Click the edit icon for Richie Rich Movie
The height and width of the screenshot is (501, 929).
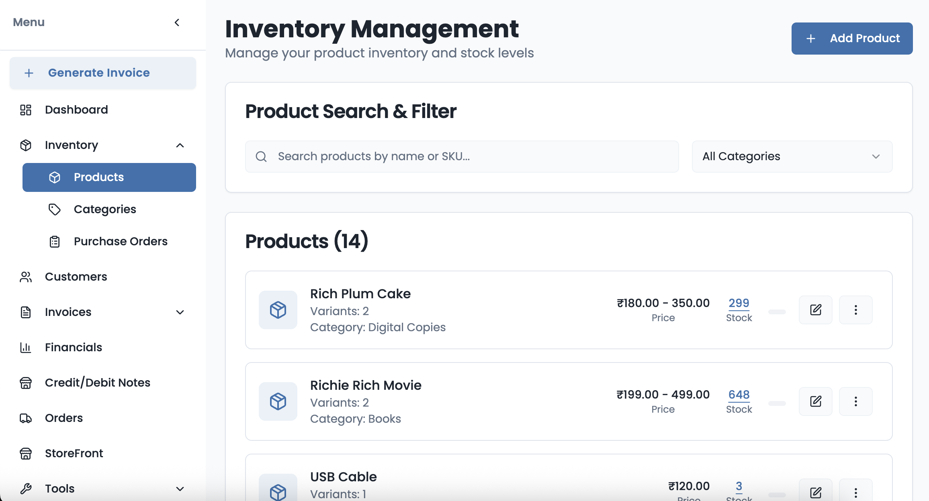pyautogui.click(x=815, y=401)
